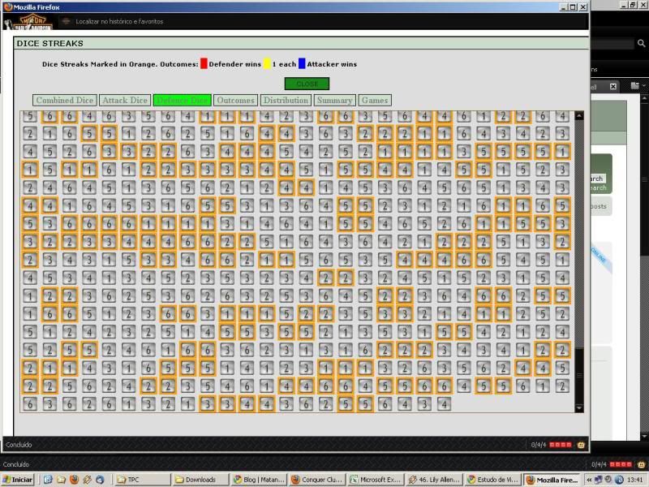Switch to Blog | Matan... taskbar window
649x487 pixels.
point(259,480)
